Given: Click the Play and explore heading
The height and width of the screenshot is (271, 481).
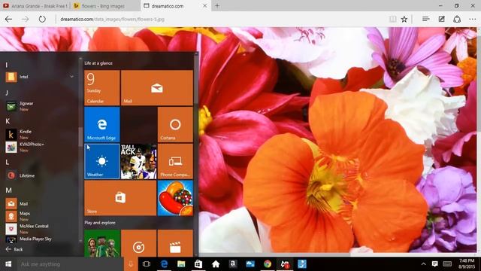Looking at the screenshot, I should coord(100,223).
